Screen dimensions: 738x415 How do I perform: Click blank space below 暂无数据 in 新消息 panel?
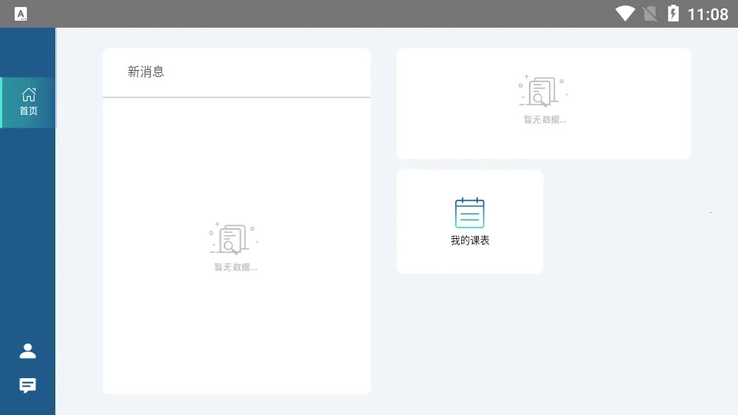click(236, 330)
